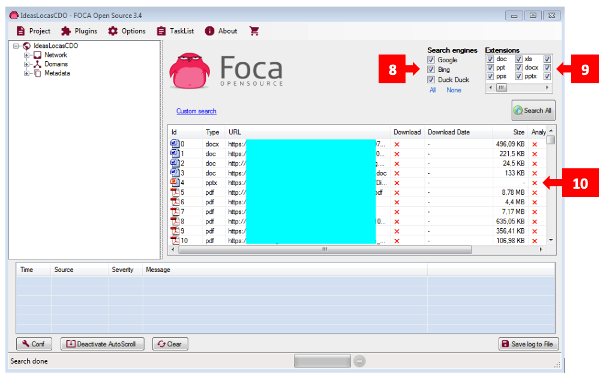The width and height of the screenshot is (603, 378).
Task: Toggle the Duck Duck search engine checkbox
Action: tap(431, 80)
